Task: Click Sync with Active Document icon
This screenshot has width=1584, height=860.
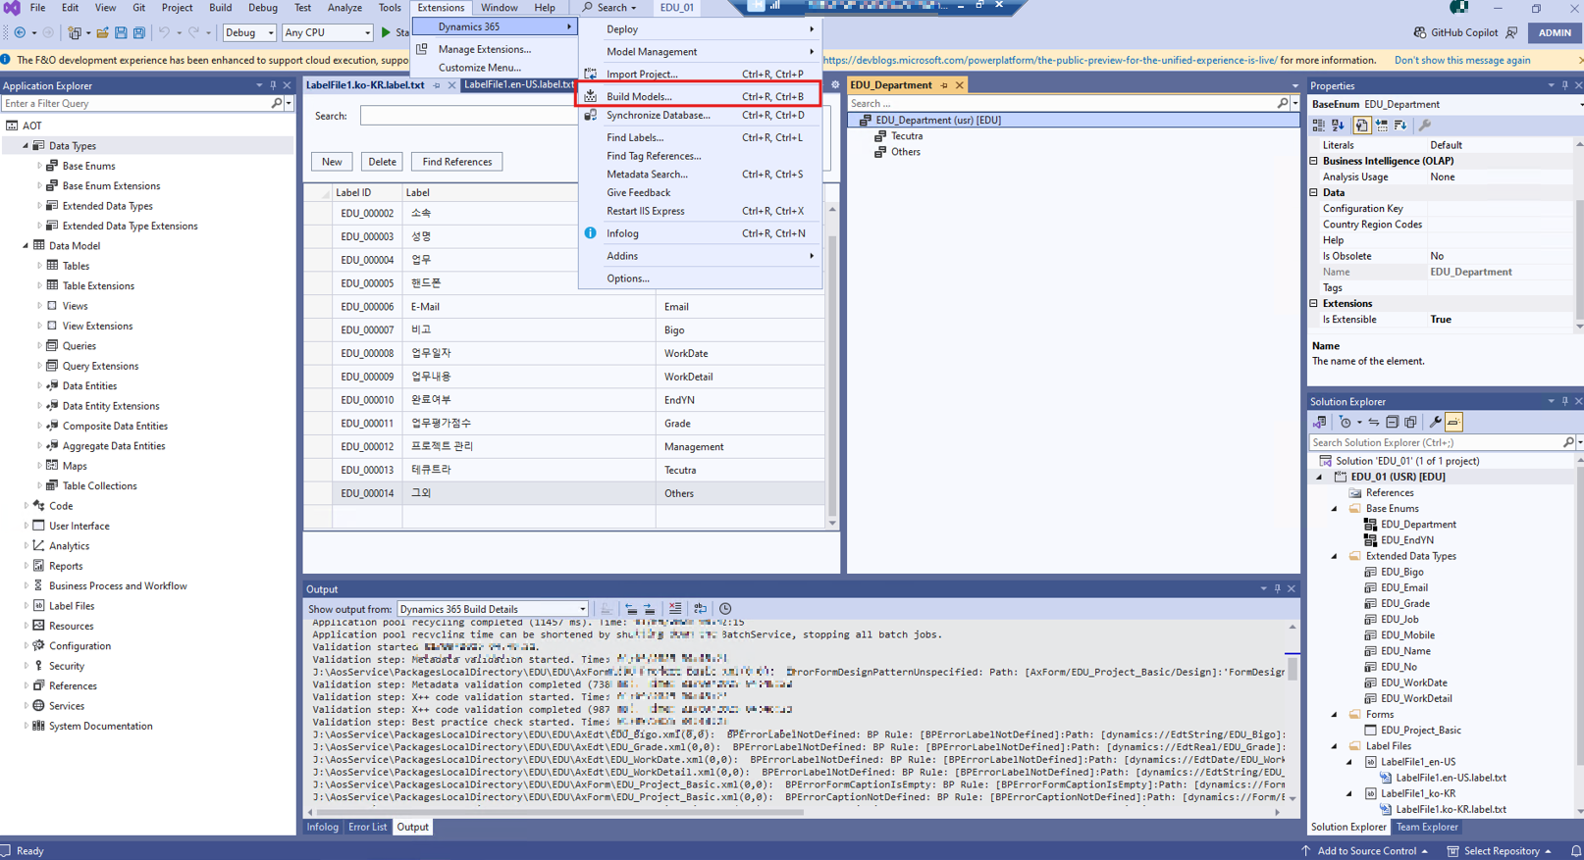Action: click(1374, 423)
